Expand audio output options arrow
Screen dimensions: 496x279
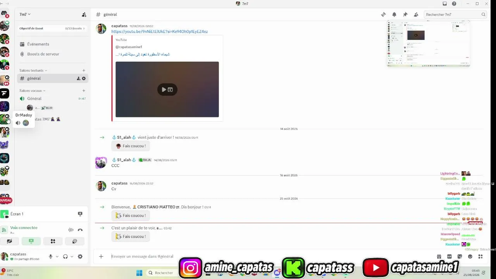[x=72, y=257]
